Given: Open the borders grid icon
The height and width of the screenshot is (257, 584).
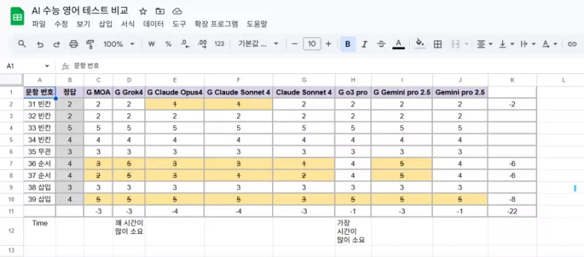Looking at the screenshot, I should tap(438, 44).
